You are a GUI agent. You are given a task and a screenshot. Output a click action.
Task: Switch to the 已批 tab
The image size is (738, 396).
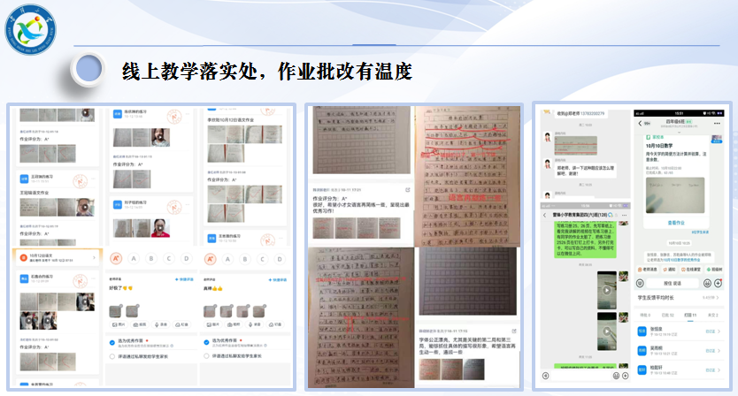[669, 314]
